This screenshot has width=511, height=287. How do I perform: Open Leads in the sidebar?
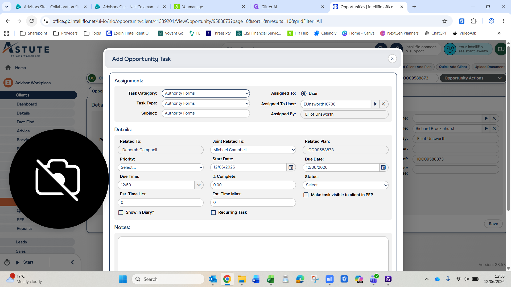21,242
